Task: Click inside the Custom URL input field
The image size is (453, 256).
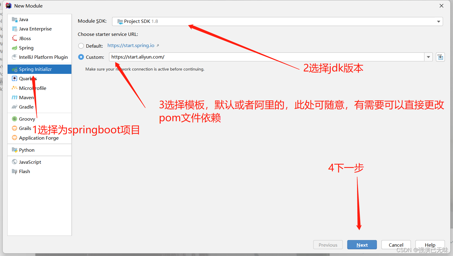Action: pos(242,57)
